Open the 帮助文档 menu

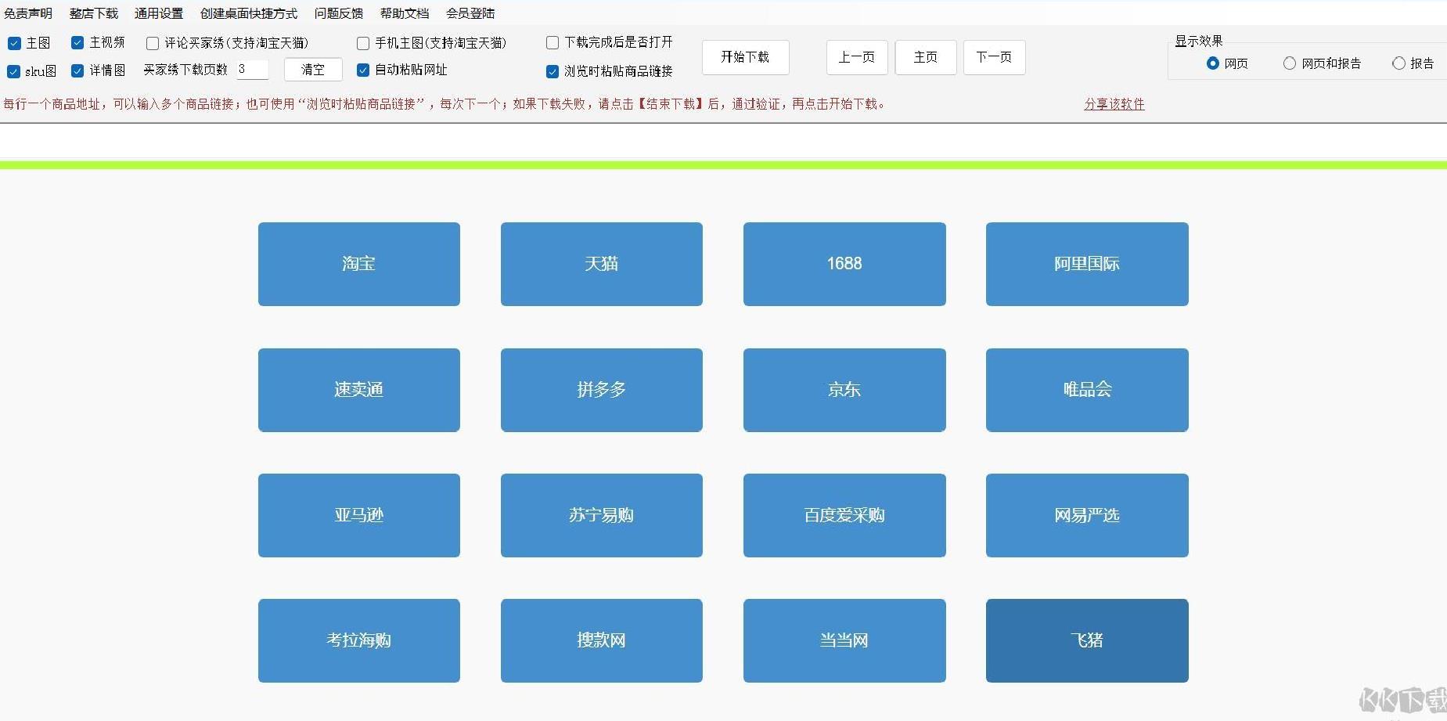coord(405,13)
